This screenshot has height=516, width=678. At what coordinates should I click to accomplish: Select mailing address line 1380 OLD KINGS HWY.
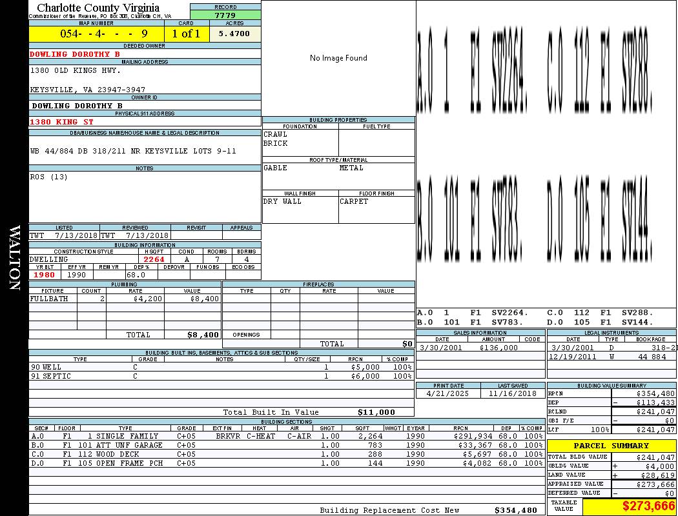tap(76, 70)
